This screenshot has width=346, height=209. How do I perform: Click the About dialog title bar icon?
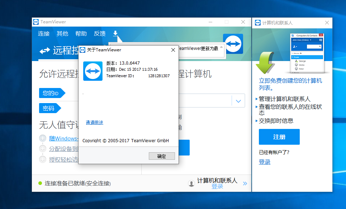82,50
